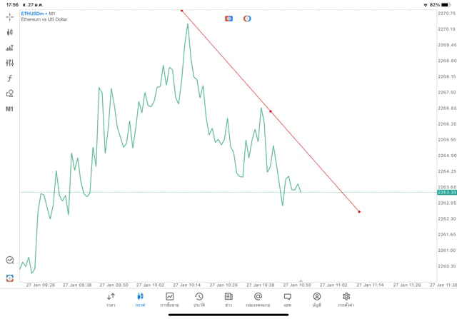The image size is (457, 319).
Task: Open the news tab (ข่าว)
Action: tap(228, 299)
